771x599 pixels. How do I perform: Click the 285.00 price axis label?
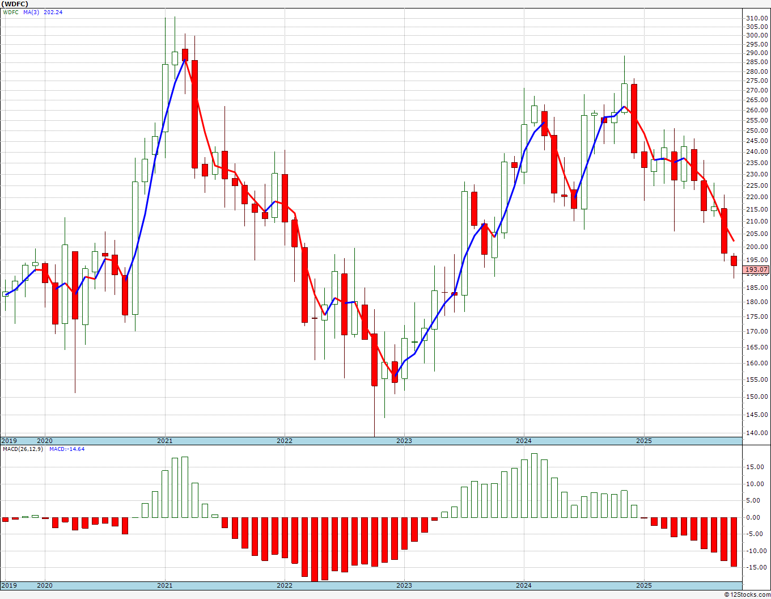(x=757, y=62)
